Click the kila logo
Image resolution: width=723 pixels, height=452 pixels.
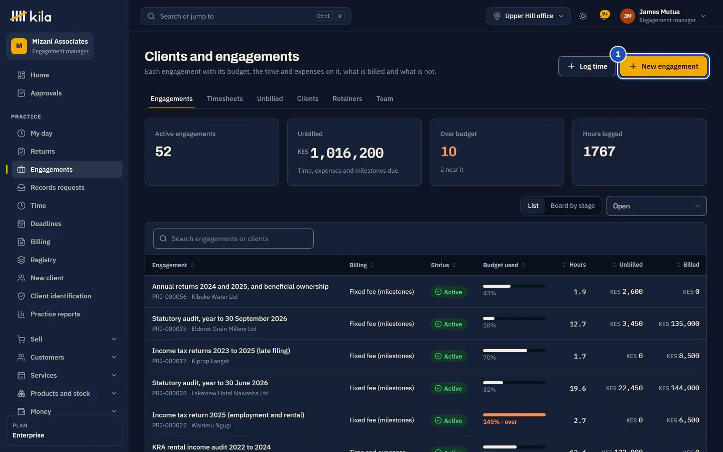[x=31, y=16]
